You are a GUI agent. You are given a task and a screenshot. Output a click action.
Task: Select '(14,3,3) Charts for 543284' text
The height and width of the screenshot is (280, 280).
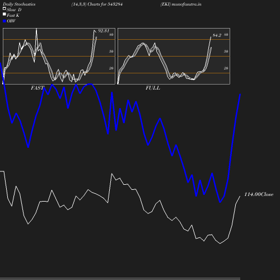click(x=97, y=4)
